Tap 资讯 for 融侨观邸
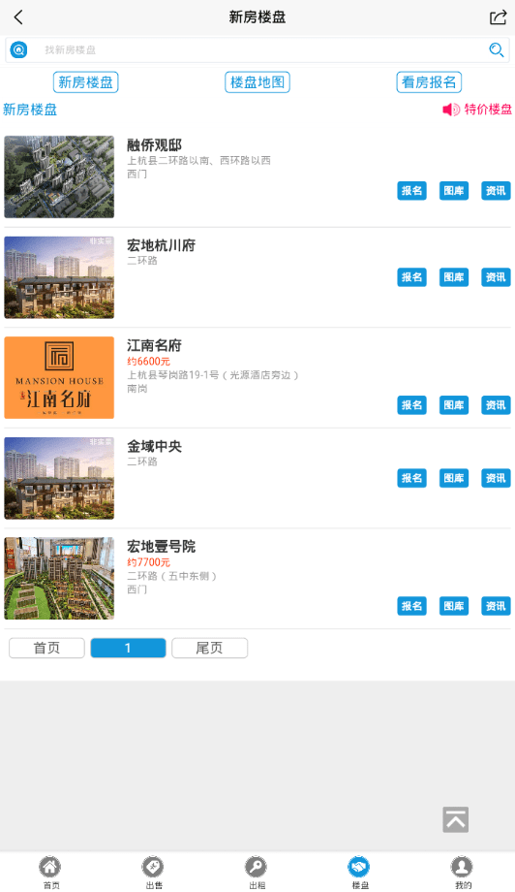 [496, 191]
